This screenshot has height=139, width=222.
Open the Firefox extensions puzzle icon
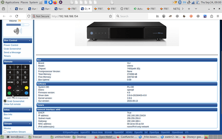coord(211,16)
